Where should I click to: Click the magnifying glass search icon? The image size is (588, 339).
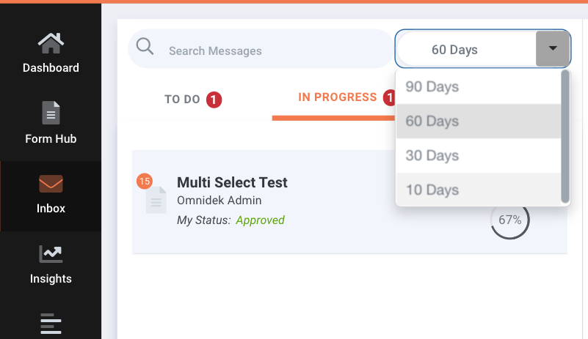[x=145, y=47]
